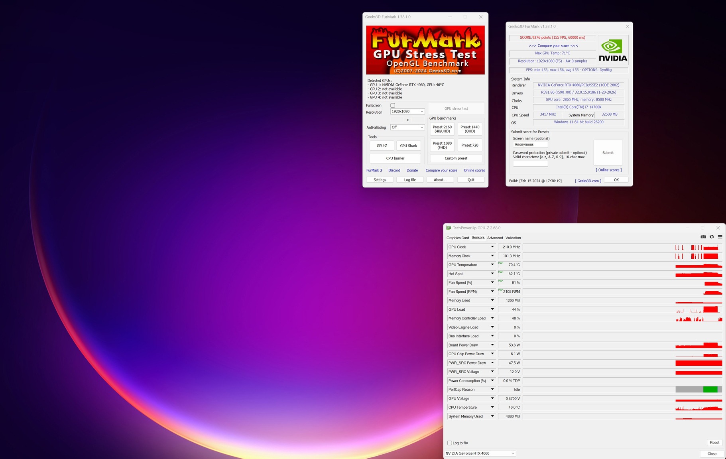726x459 pixels.
Task: Open the Memory Used sensor dropdown arrow
Action: click(x=492, y=300)
